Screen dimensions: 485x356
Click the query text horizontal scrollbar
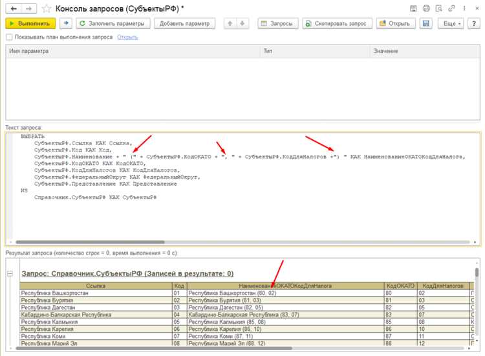pos(90,242)
